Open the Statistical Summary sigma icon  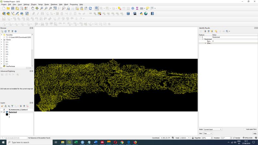[137, 8]
